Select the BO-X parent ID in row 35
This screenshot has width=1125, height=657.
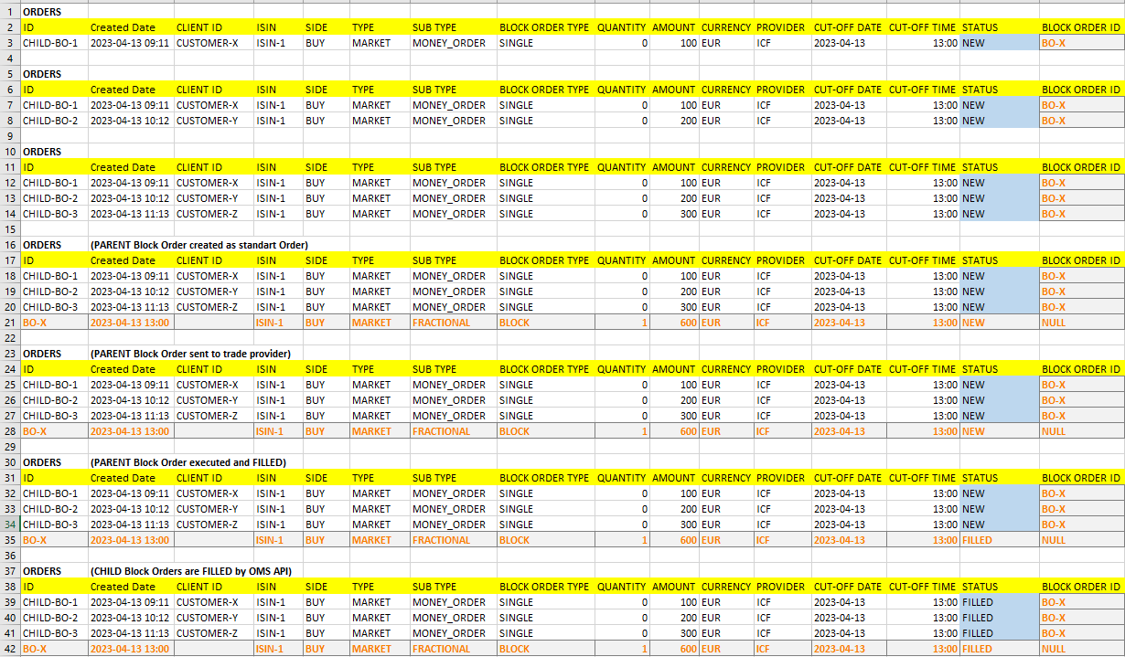(x=54, y=540)
